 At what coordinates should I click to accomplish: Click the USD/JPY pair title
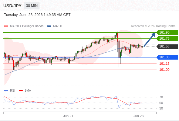pos(12,6)
